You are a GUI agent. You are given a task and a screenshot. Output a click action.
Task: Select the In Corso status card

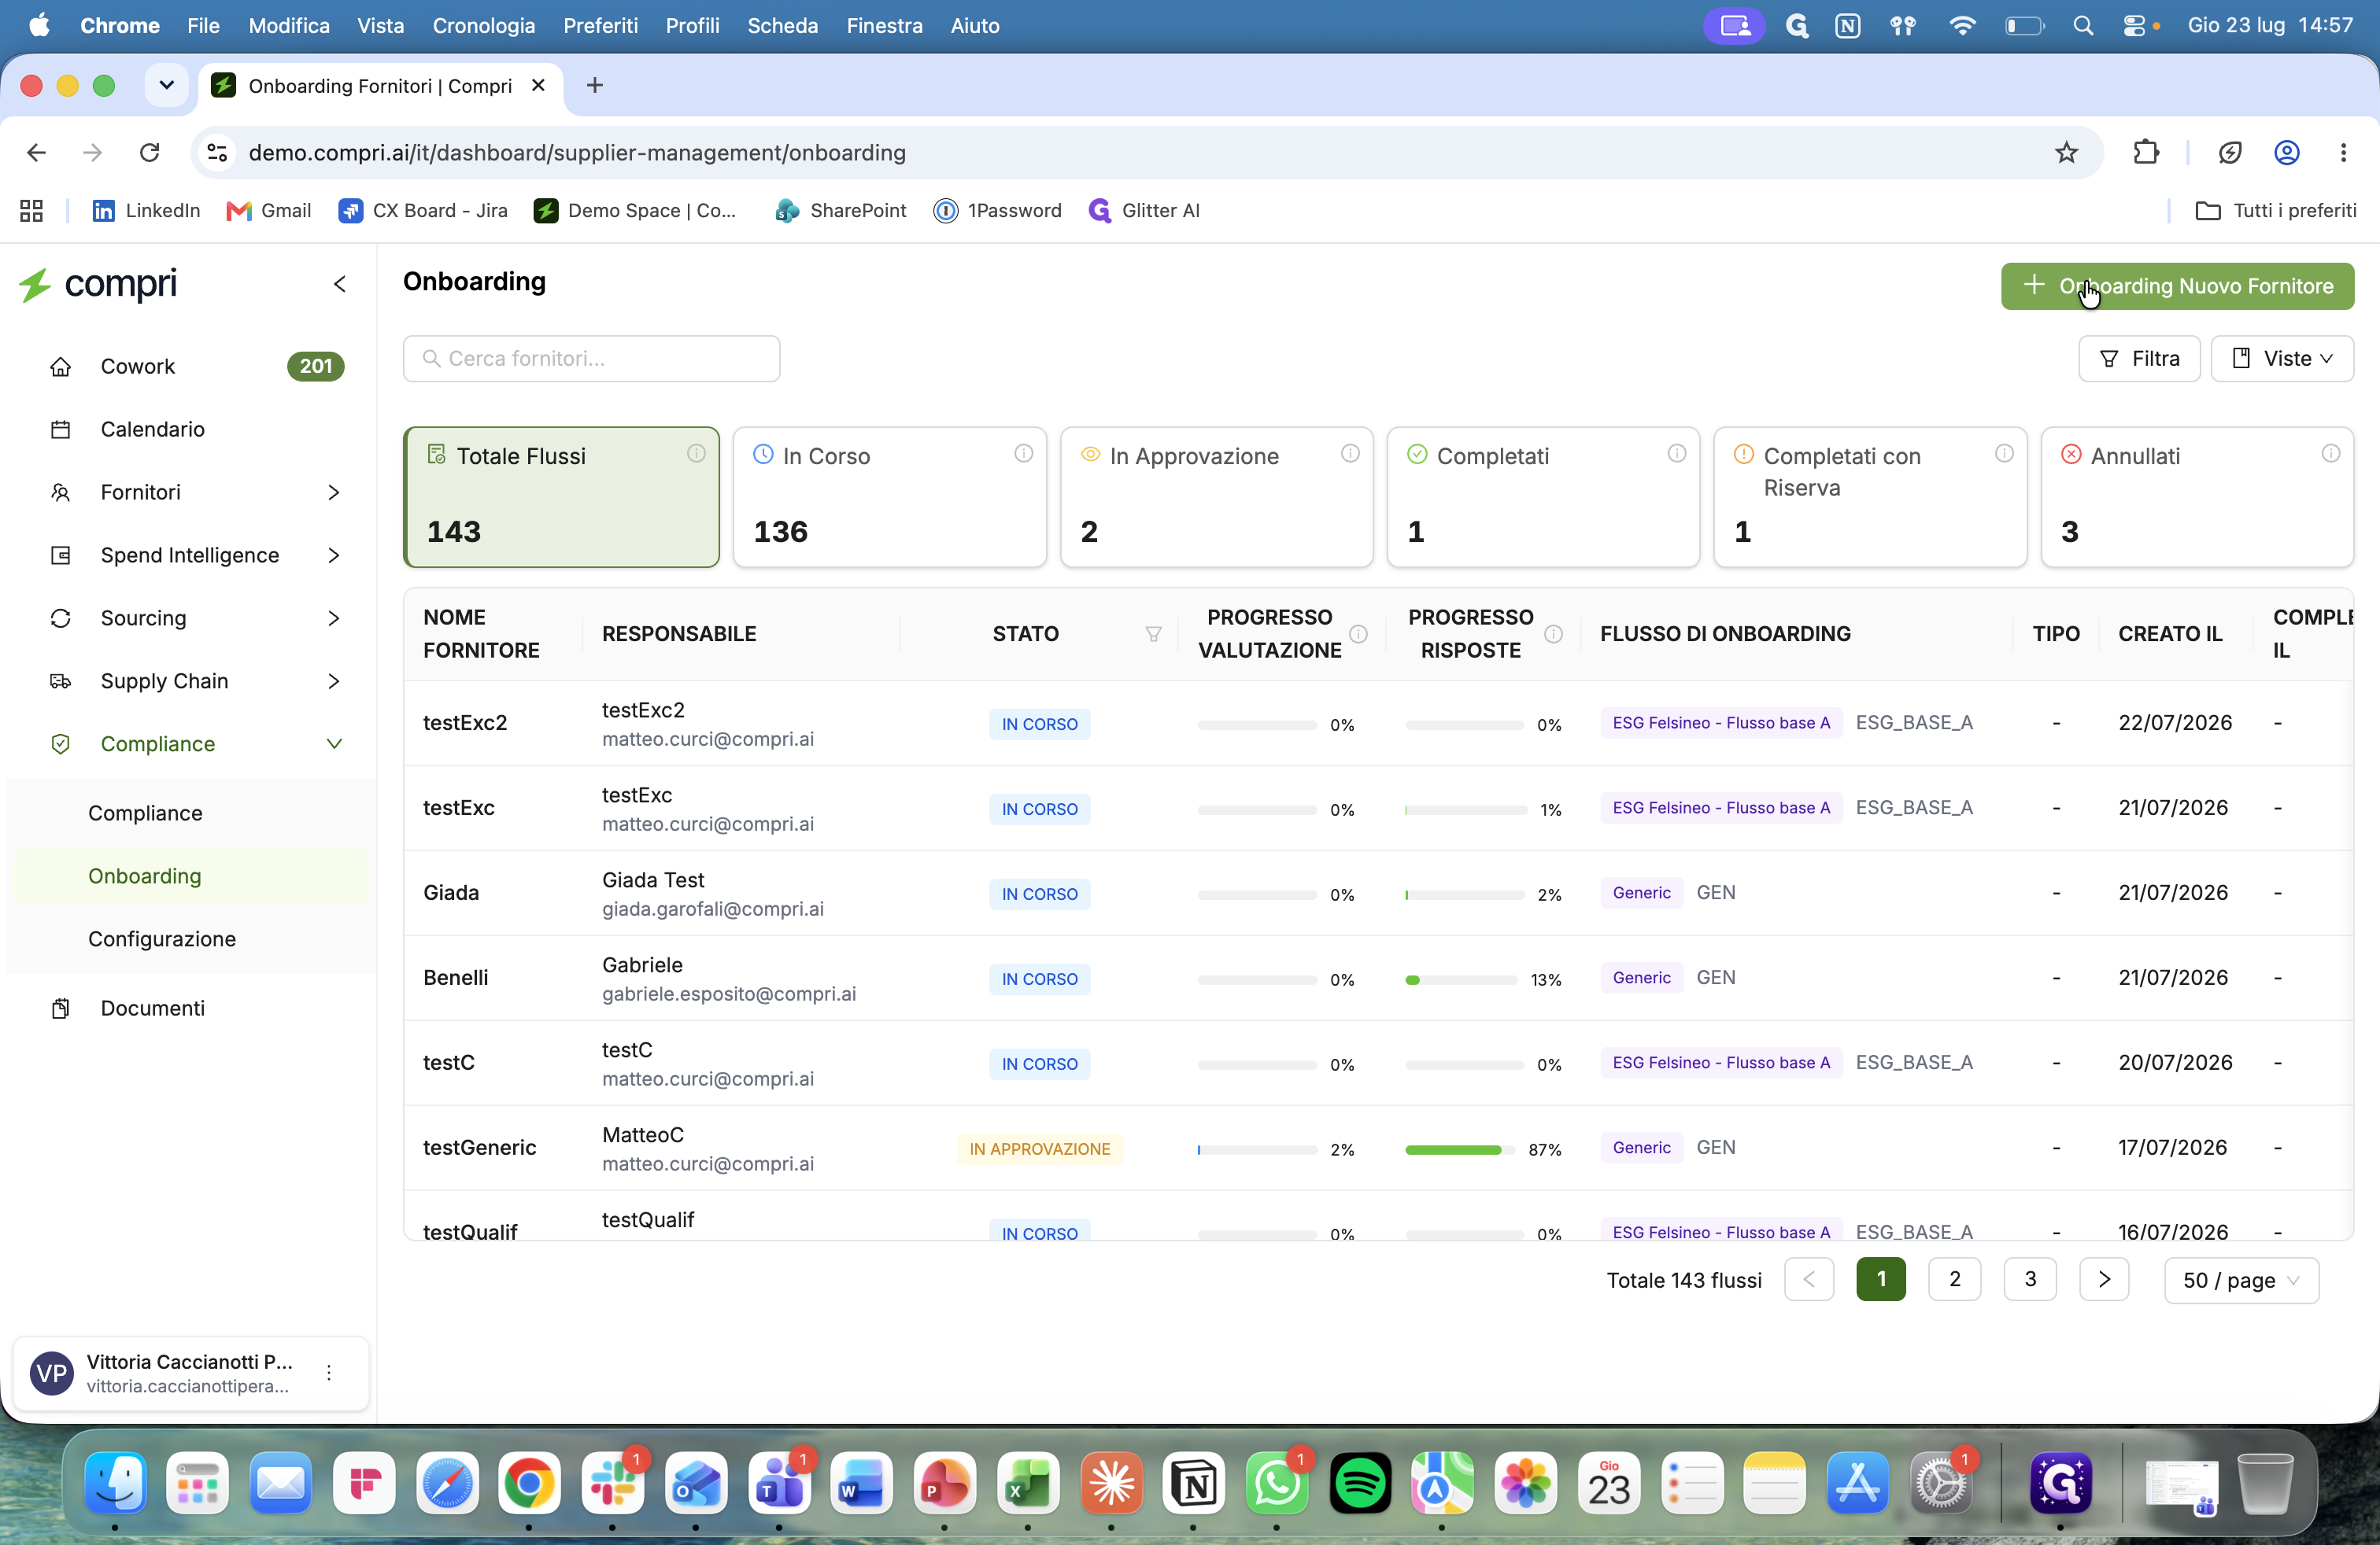pyautogui.click(x=889, y=498)
